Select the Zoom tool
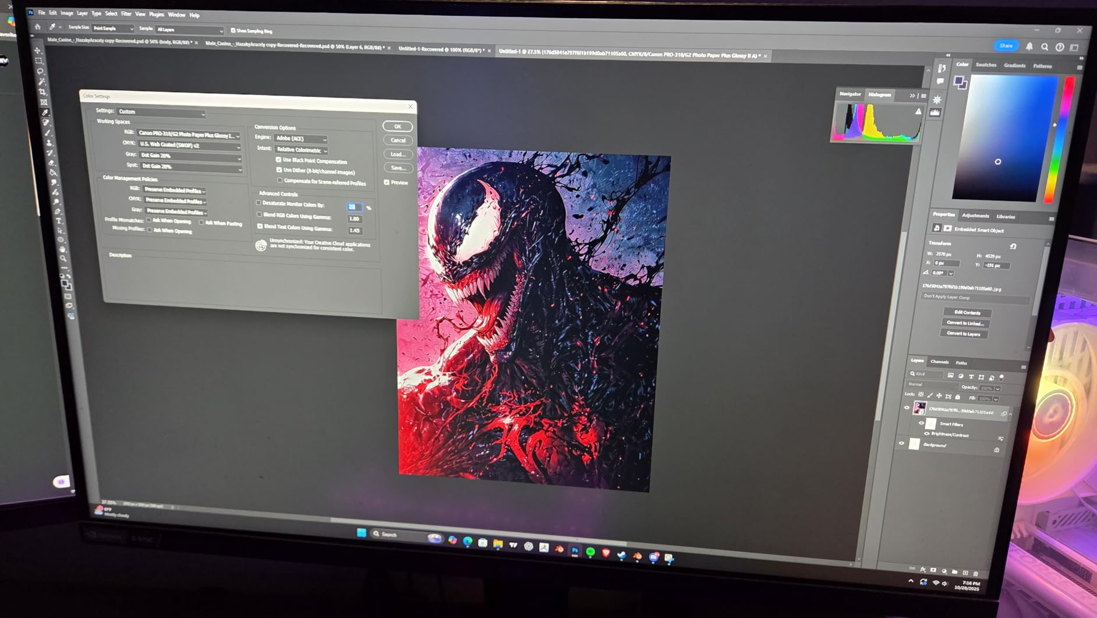The height and width of the screenshot is (618, 1097). tap(63, 259)
